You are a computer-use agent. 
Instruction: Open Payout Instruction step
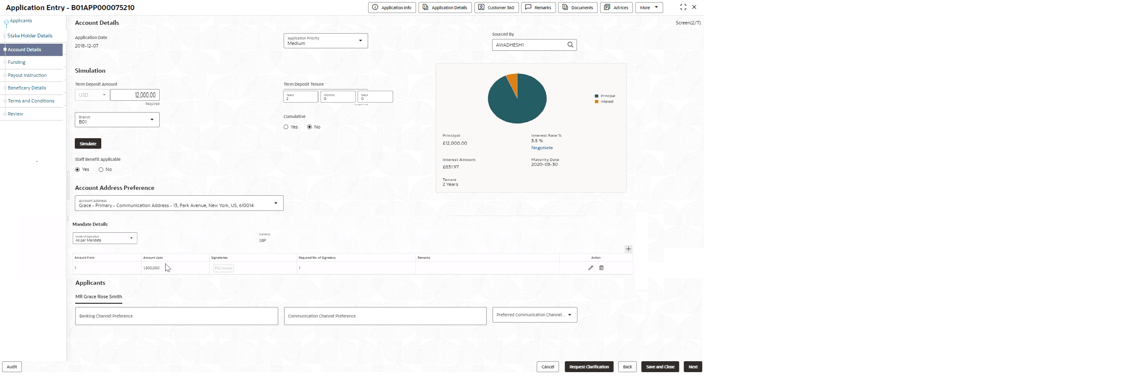pos(27,76)
